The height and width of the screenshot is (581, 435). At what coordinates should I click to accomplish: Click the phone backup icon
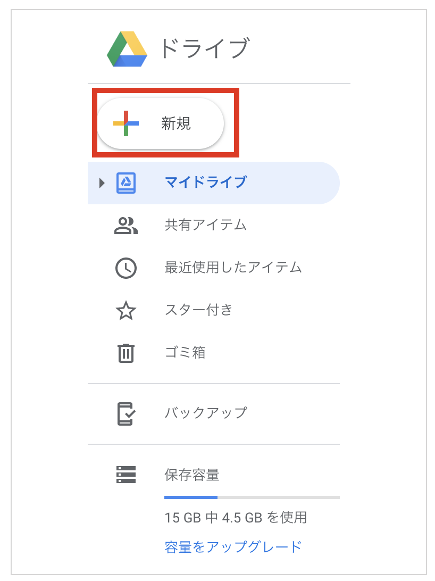(126, 414)
